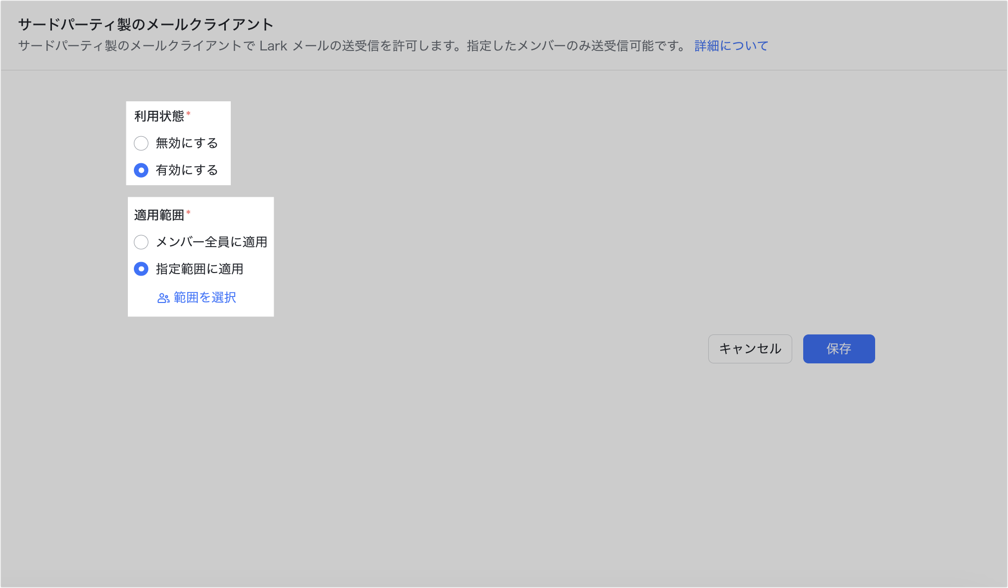Image resolution: width=1008 pixels, height=588 pixels.
Task: Click the 適用範囲 field heading
Action: point(159,215)
